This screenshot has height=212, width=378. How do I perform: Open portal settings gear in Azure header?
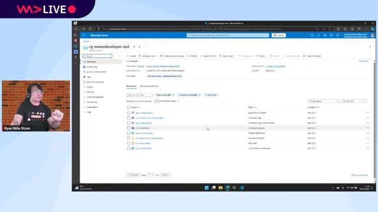[325, 35]
